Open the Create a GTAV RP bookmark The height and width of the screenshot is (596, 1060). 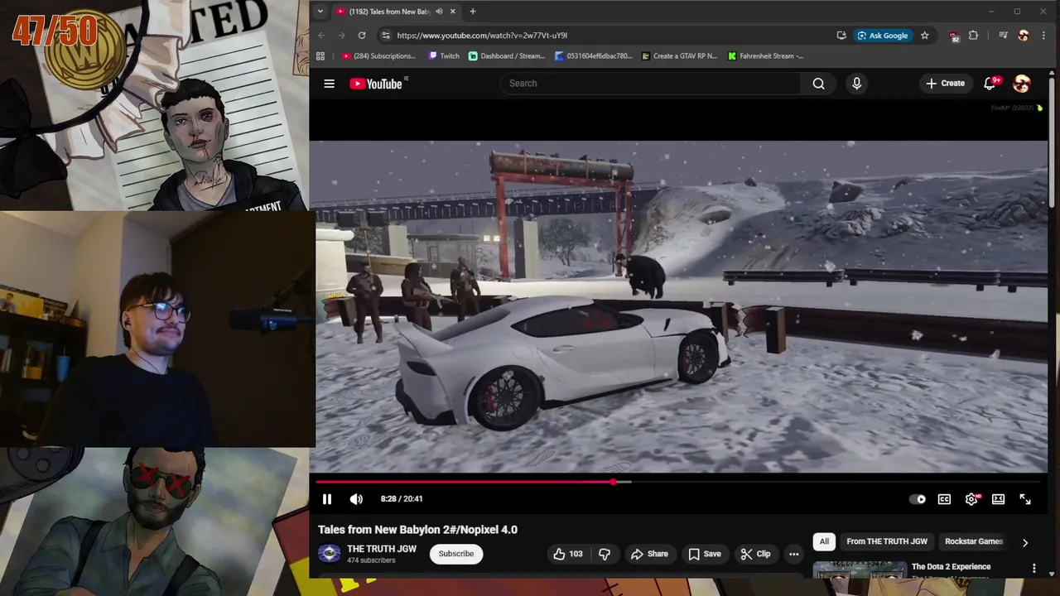(679, 56)
